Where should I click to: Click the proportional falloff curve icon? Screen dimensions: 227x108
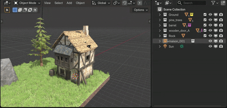[x=145, y=3]
